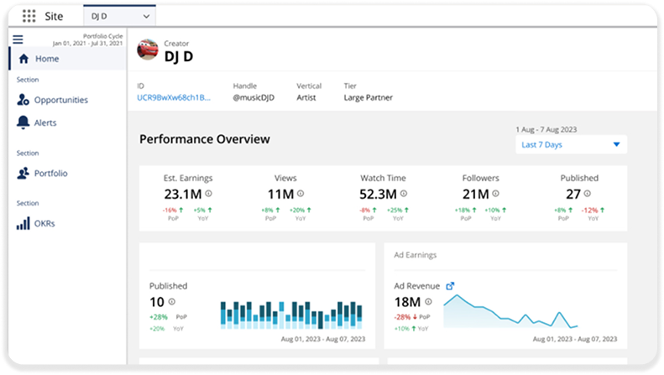Screen dimensions: 664x375
Task: Click the Opportunities person icon in the sidebar
Action: coord(24,100)
